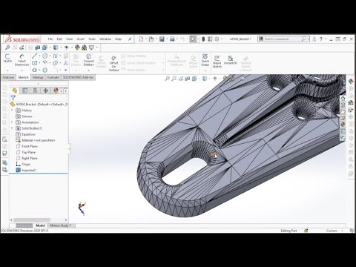Open the View menu

(69, 39)
